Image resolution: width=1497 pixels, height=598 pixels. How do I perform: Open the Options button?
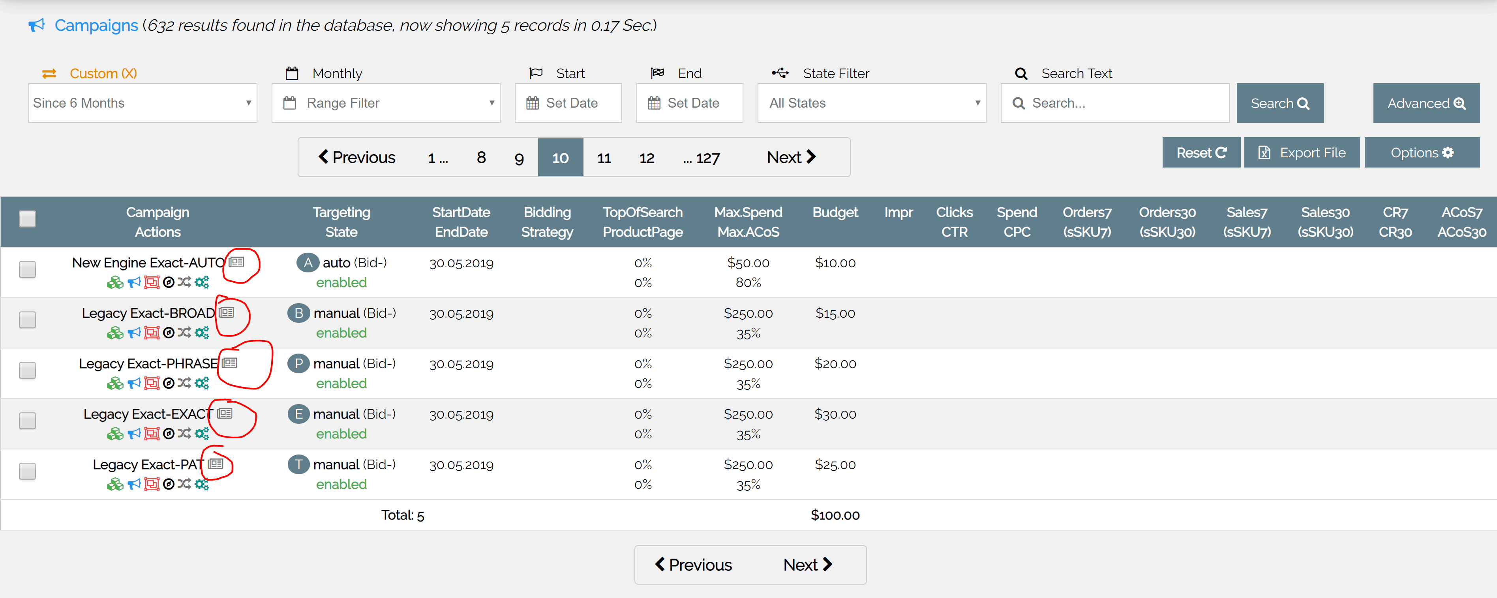[x=1422, y=153]
